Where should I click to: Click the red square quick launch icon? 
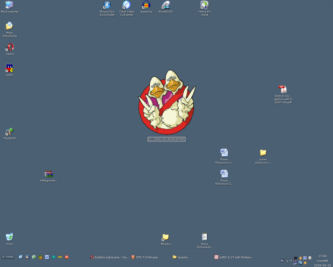(x=67, y=257)
